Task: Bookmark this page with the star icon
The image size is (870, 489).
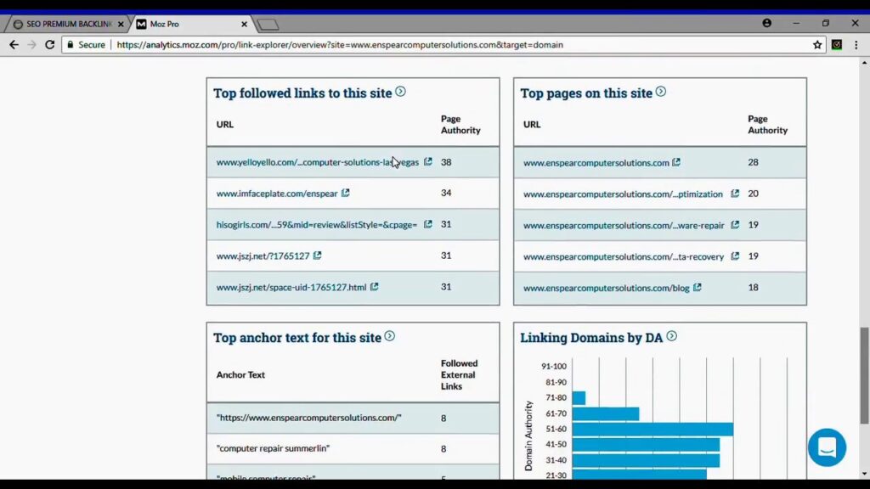Action: click(817, 45)
